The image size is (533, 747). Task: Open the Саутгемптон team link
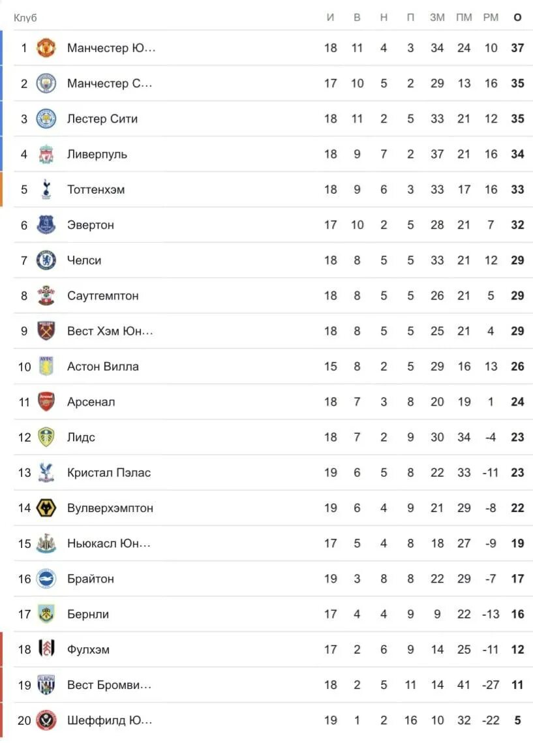click(x=103, y=296)
